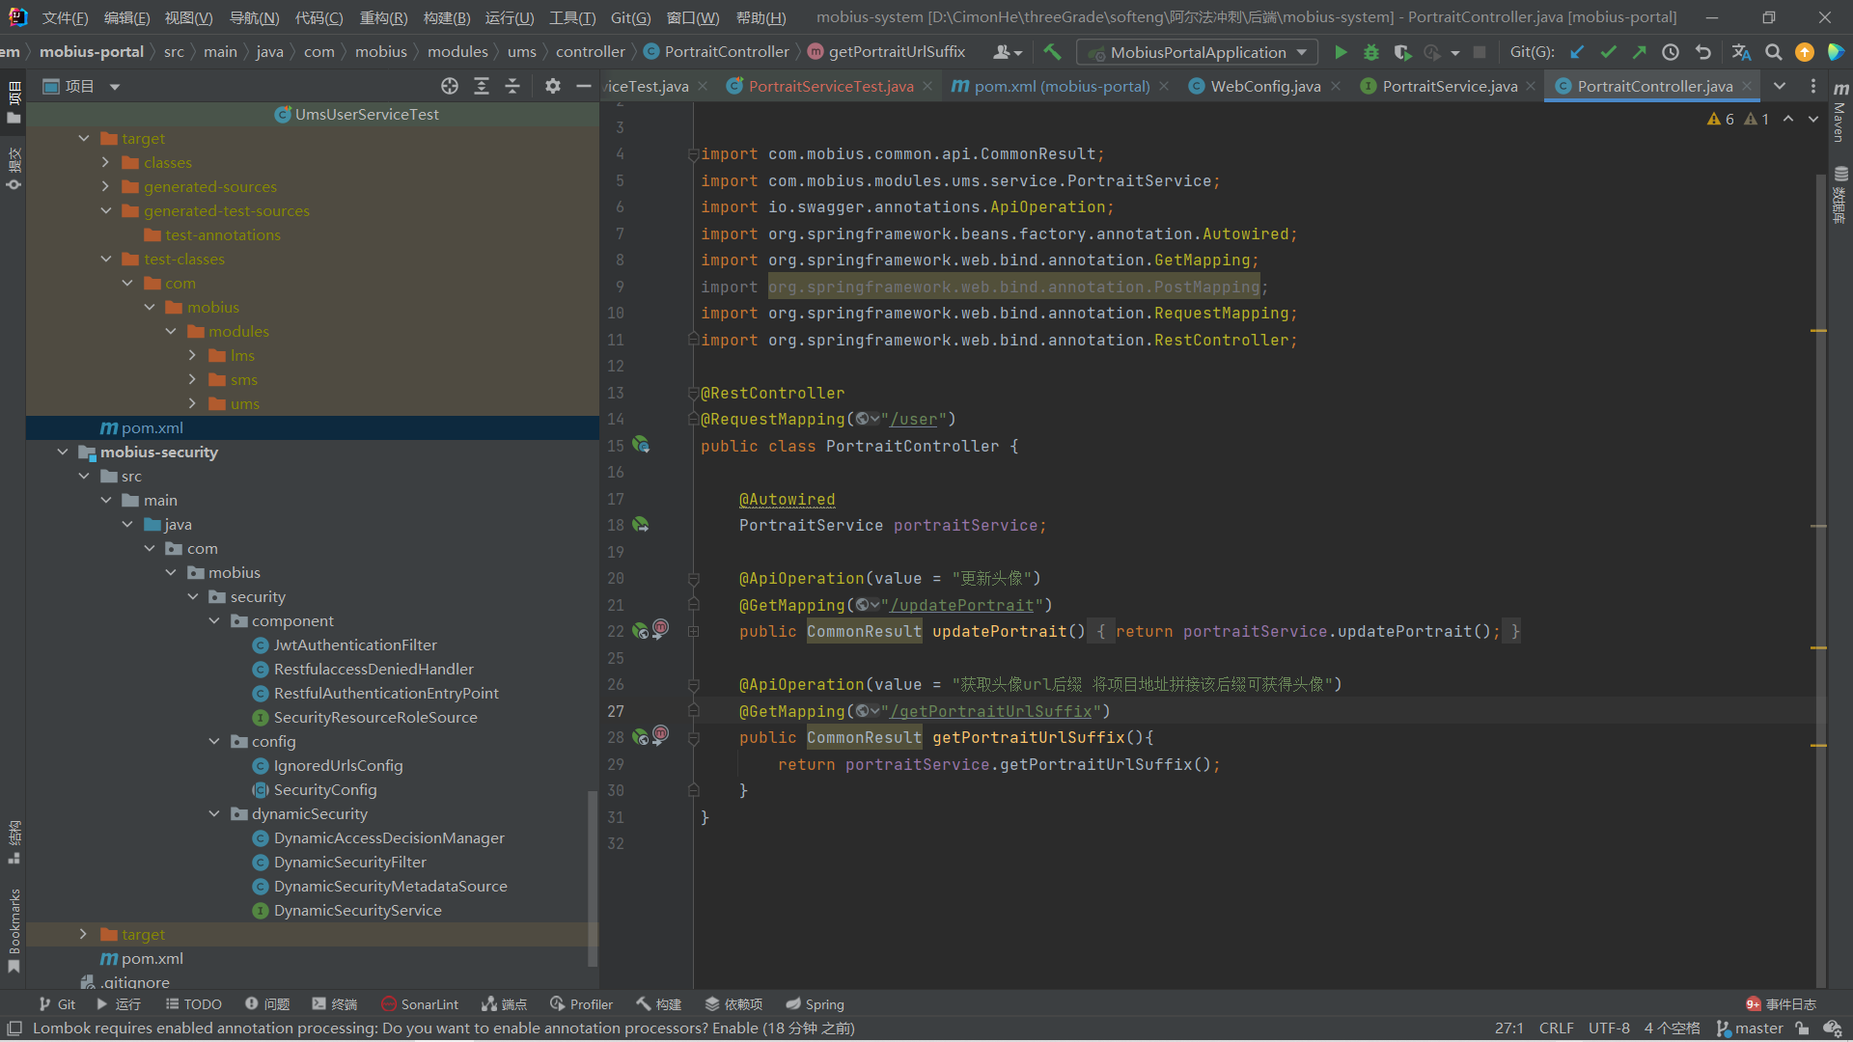Select JwtAuthenticationFilter in project tree

[355, 645]
